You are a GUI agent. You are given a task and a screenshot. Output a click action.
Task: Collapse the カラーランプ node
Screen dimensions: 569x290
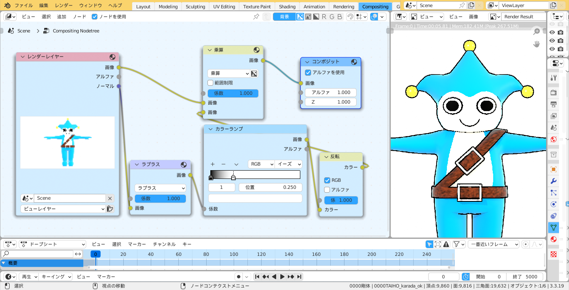coord(210,129)
